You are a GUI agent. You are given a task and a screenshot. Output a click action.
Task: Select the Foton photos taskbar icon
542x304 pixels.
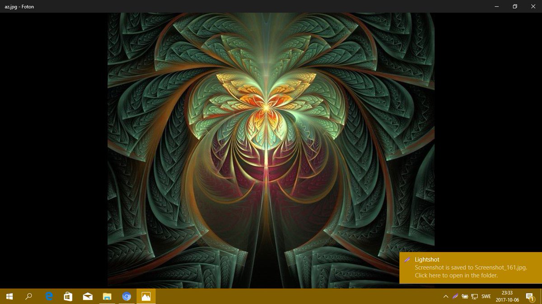(x=146, y=296)
